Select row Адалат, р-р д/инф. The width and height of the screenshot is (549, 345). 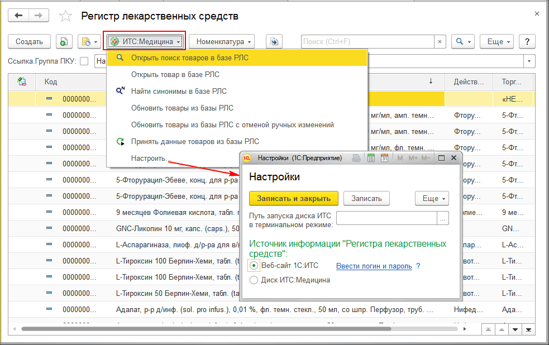pyautogui.click(x=271, y=309)
